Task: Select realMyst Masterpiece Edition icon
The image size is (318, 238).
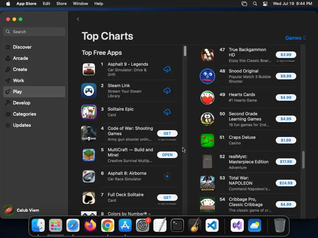Action: tap(207, 162)
